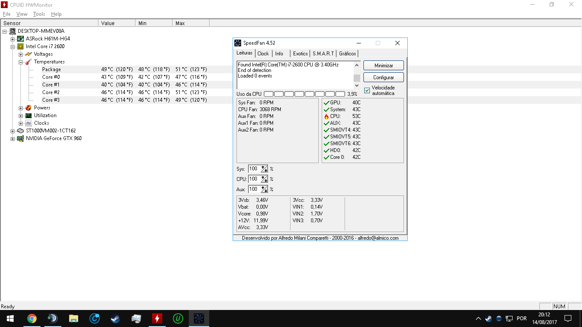Switch to the Clock tab in SpeedFan
Image resolution: width=582 pixels, height=327 pixels.
pos(263,54)
